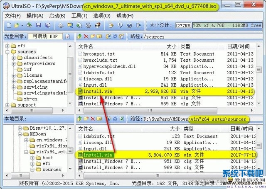Expand the support folder node
Screen dimensions: 266x189
8,105
